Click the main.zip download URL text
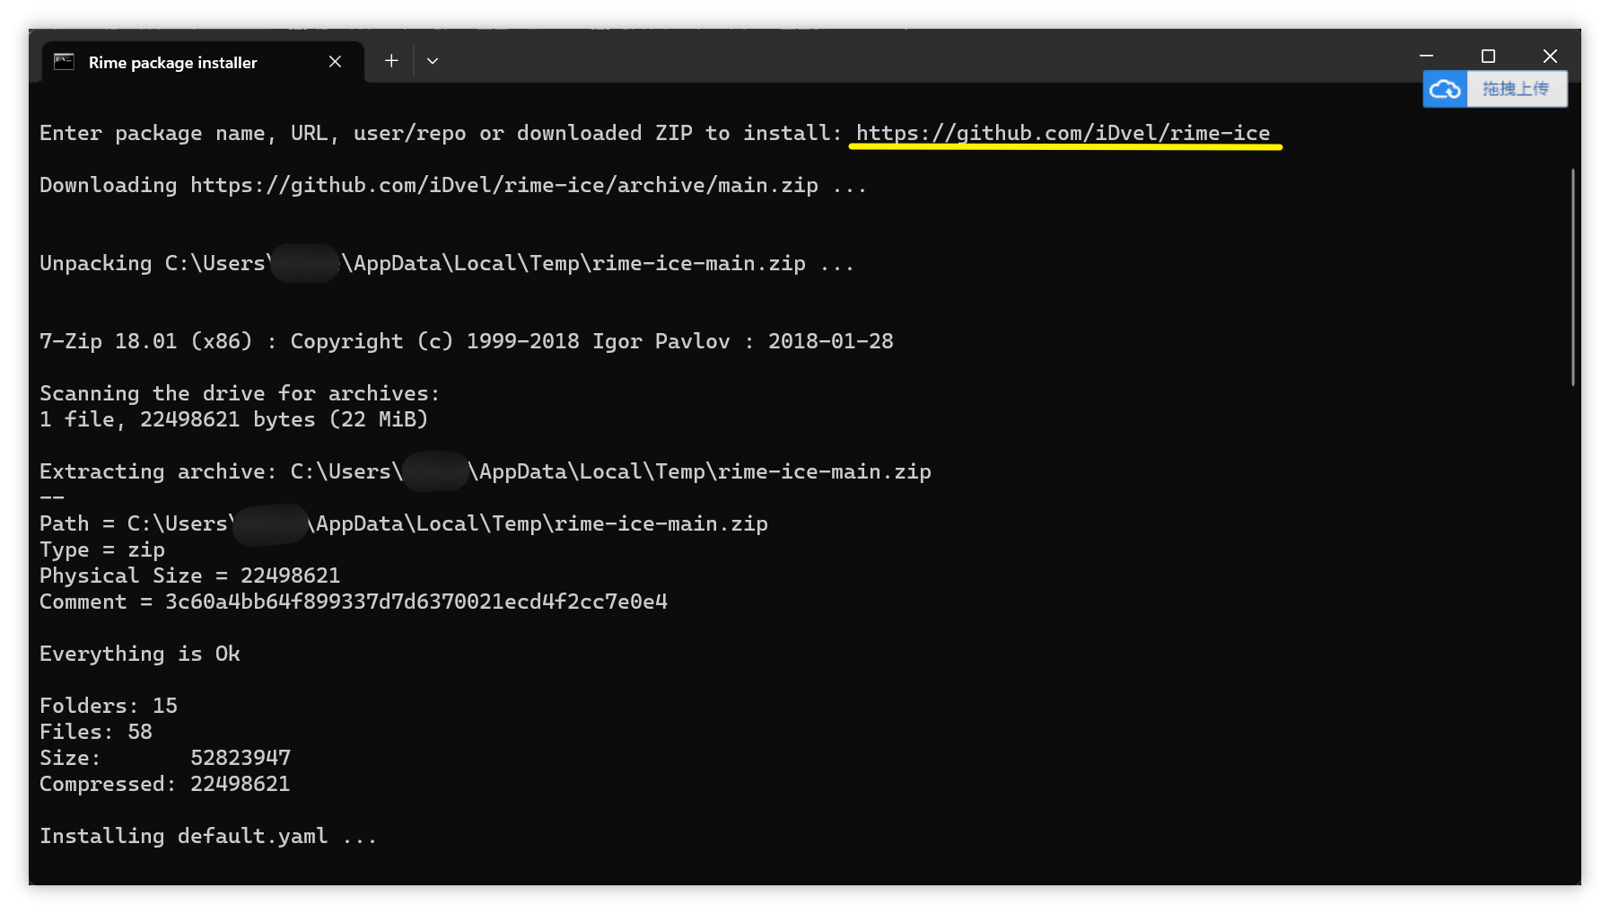Screen dimensions: 1610x914 pos(503,185)
